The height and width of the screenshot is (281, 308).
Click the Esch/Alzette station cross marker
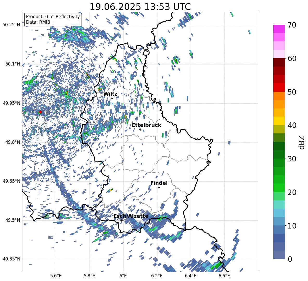pos(121,220)
